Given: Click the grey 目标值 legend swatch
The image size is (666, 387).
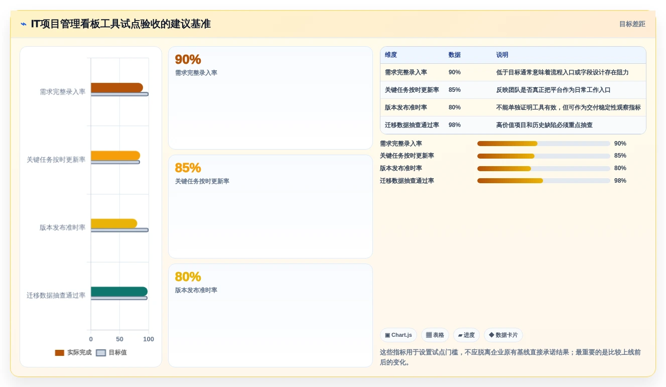Looking at the screenshot, I should pos(101,353).
